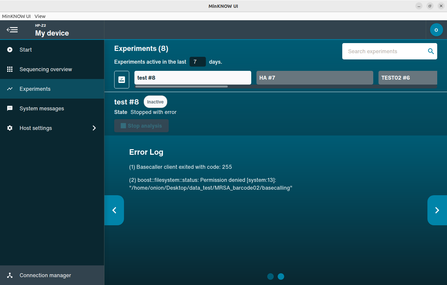The height and width of the screenshot is (285, 447).
Task: Click the Start play icon in the sidebar
Action: point(10,50)
